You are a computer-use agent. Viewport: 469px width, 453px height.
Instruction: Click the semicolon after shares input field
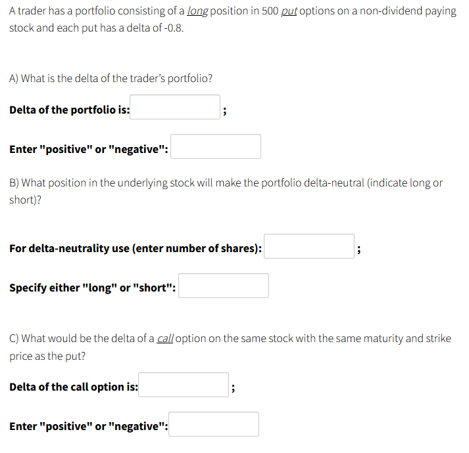pos(359,249)
